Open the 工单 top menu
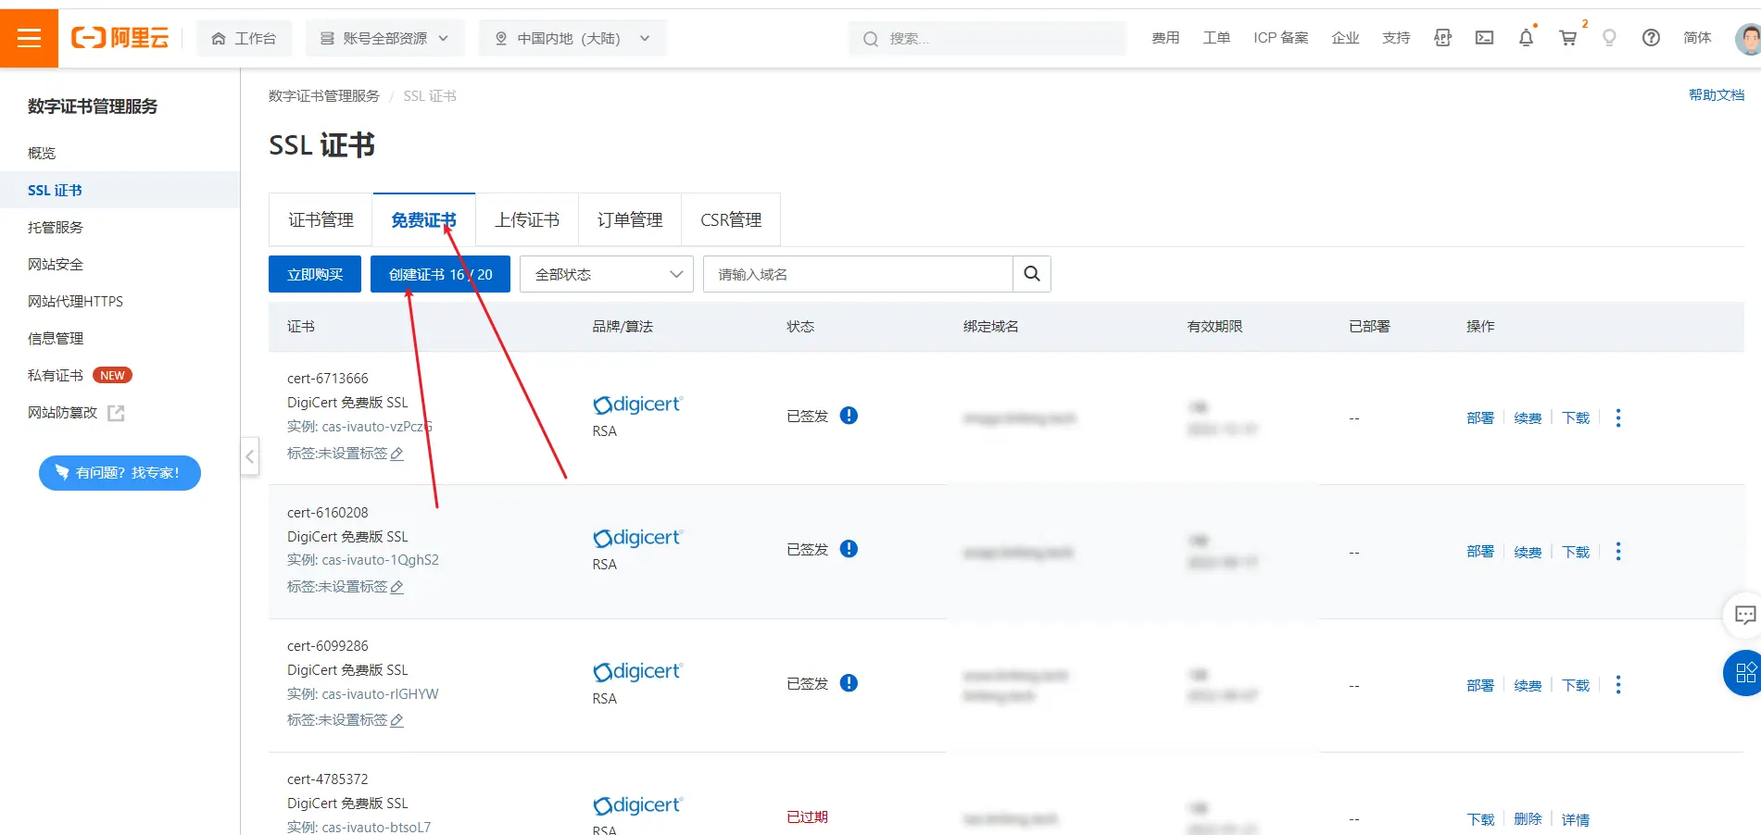This screenshot has height=835, width=1761. click(x=1216, y=38)
